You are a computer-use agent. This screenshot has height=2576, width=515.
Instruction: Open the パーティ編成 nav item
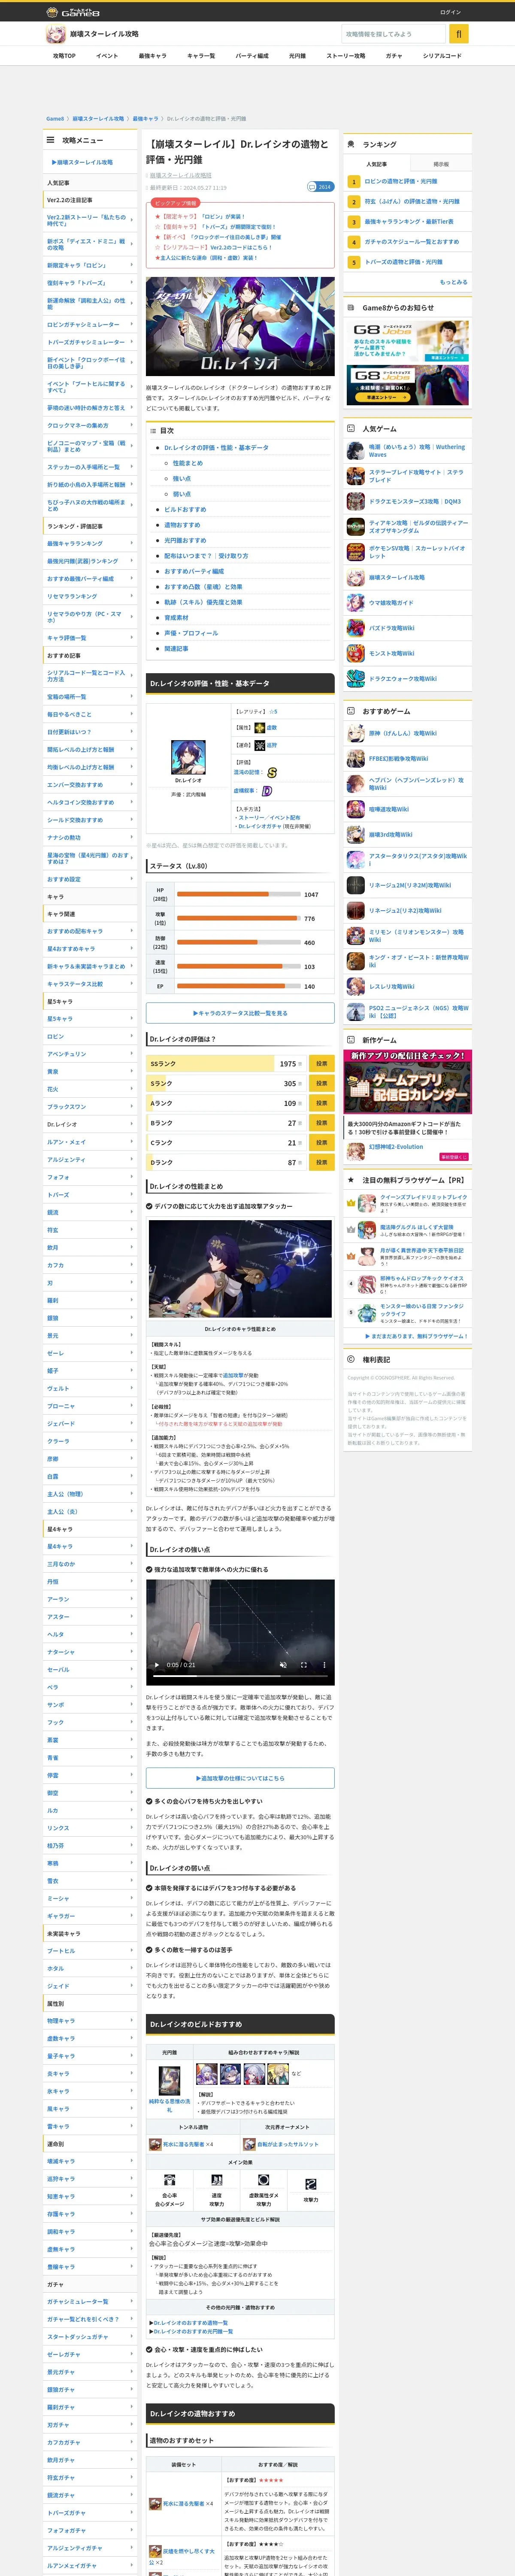(x=252, y=56)
